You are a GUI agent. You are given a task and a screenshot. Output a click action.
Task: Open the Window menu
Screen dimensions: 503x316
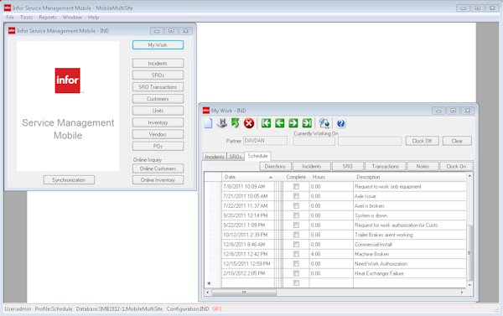pyautogui.click(x=72, y=18)
